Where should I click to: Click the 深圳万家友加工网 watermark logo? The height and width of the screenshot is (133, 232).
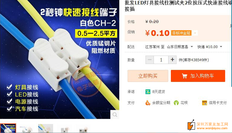click(208, 126)
